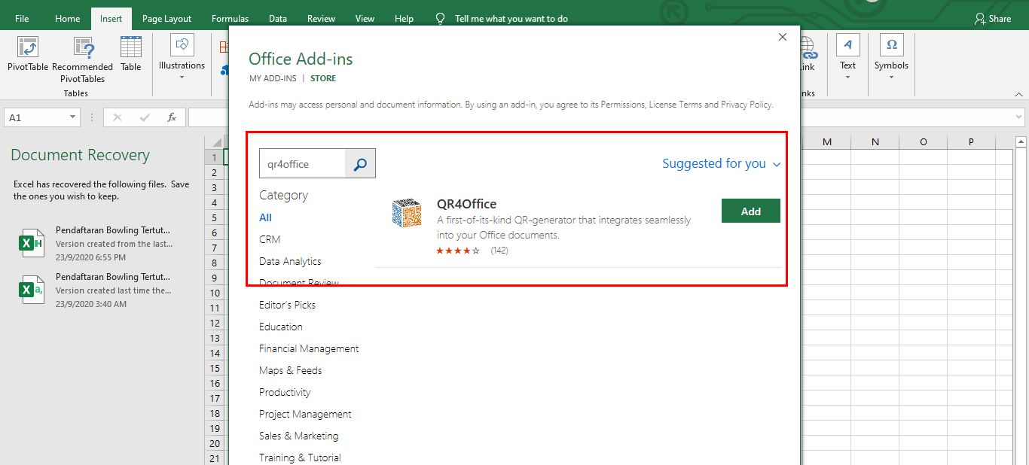Add the QR4Office add-in
1029x465 pixels.
tap(751, 211)
